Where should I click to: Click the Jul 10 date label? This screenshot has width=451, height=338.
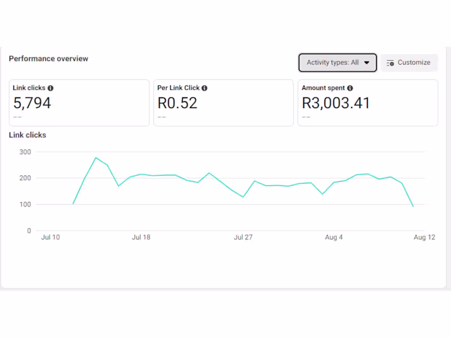51,238
